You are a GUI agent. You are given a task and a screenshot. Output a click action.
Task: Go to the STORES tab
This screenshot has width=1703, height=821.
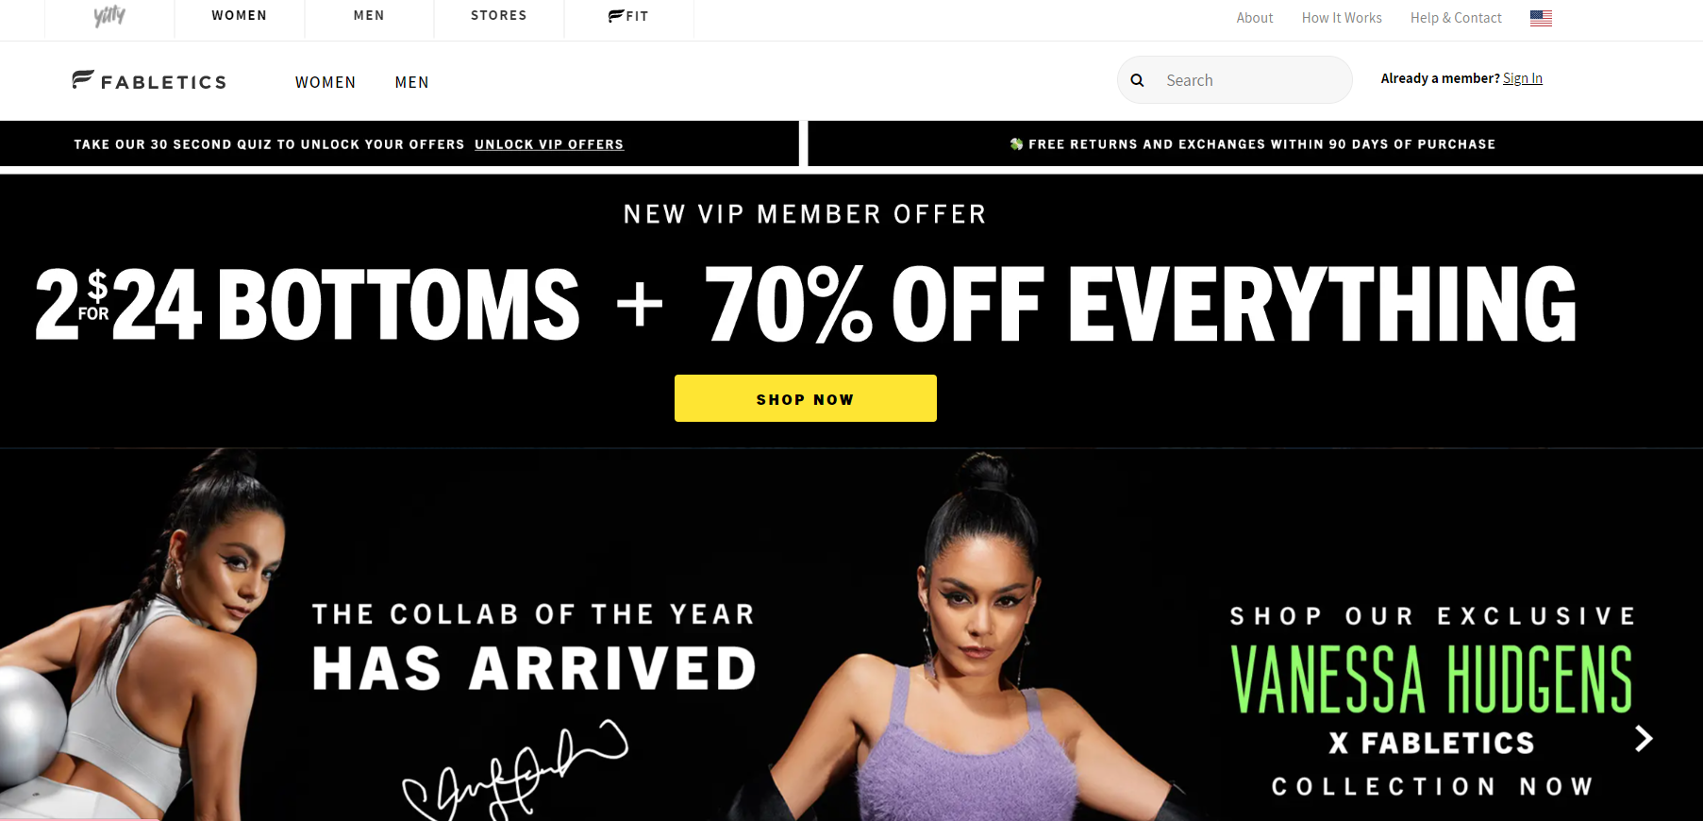point(499,16)
